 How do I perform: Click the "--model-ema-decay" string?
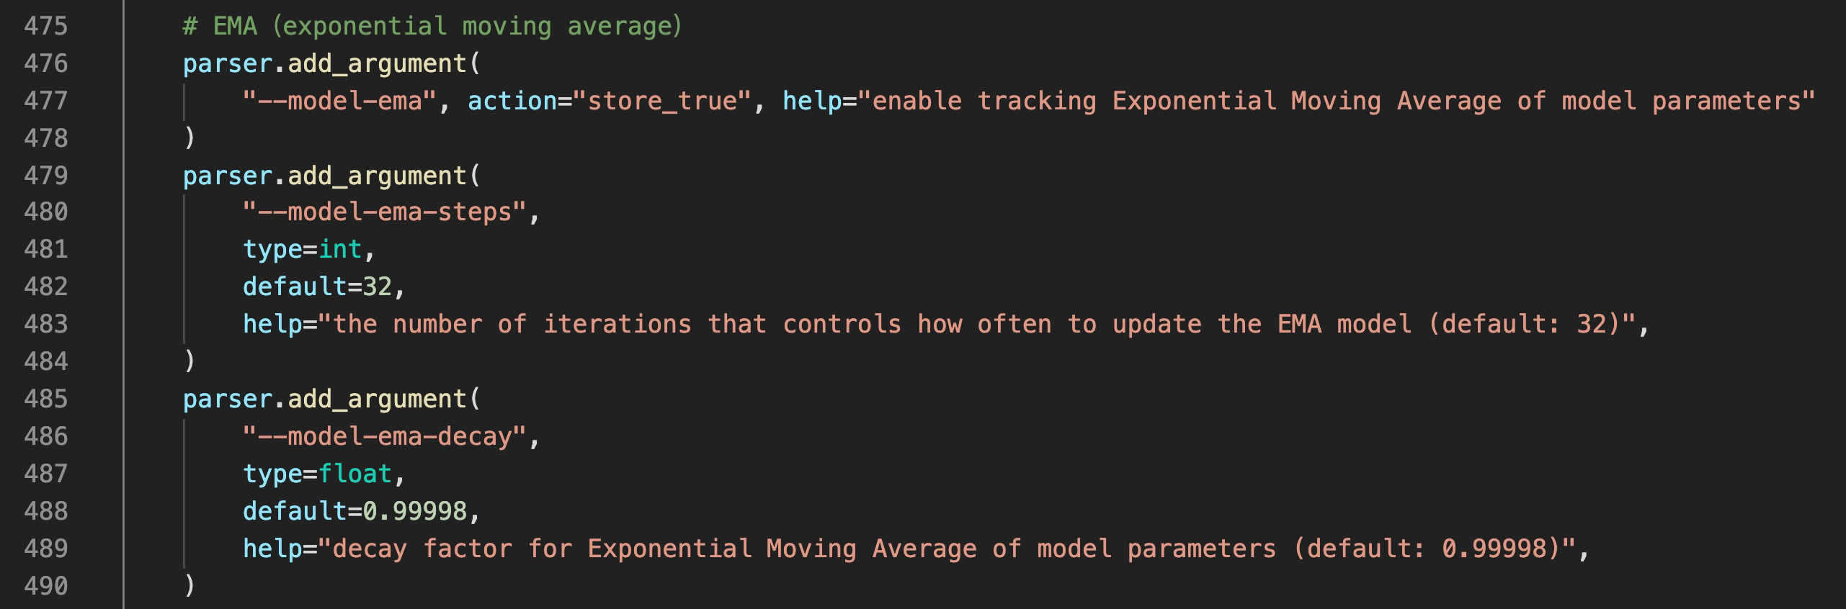[x=385, y=436]
